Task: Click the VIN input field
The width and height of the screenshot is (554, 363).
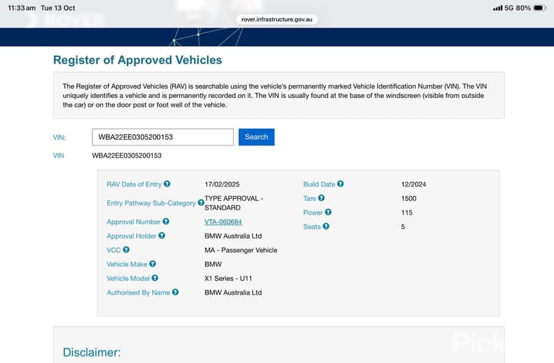Action: point(163,137)
